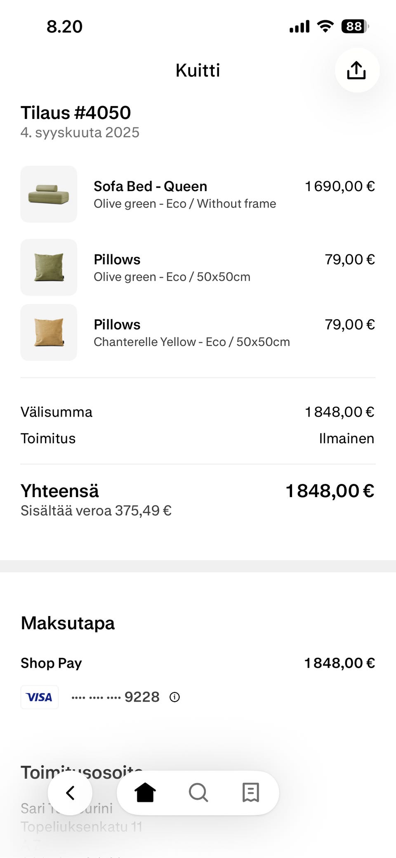Open olive green pillow thumbnail
The image size is (396, 858).
pyautogui.click(x=49, y=267)
